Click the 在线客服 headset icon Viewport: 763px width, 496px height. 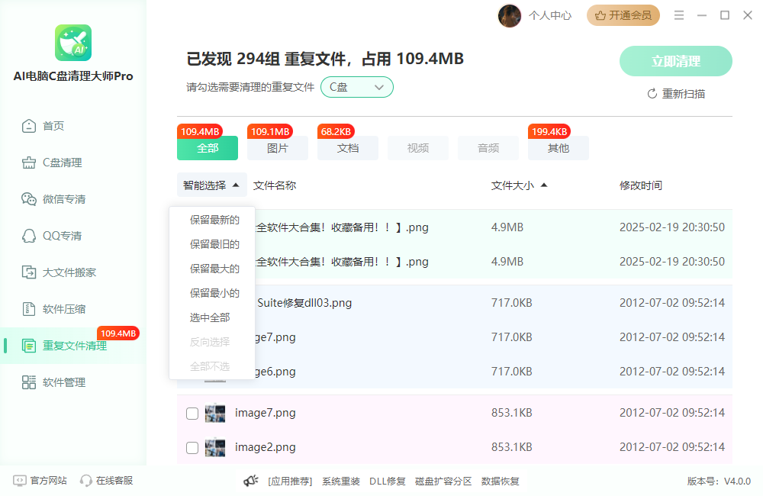point(85,481)
